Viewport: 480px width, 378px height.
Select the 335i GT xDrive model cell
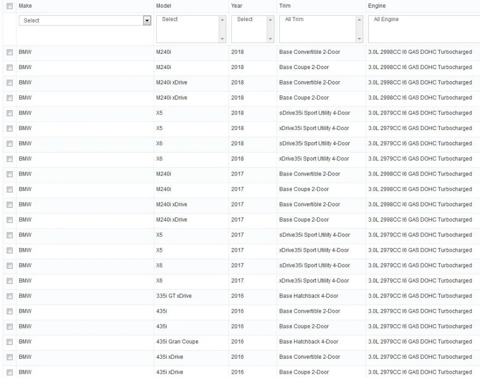pos(174,296)
